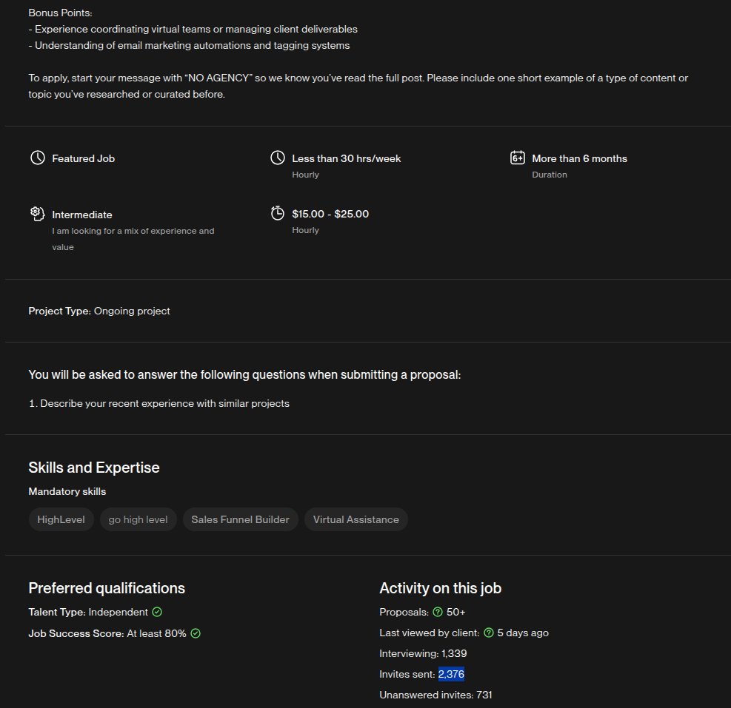731x708 pixels.
Task: Click the Interviewing: 1,339 line
Action: point(423,653)
